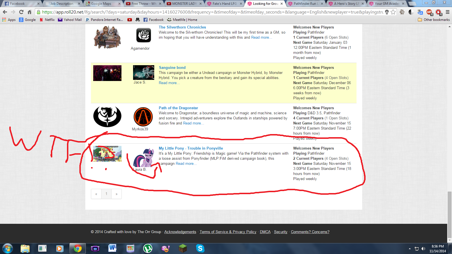452x254 pixels.
Task: Launch Microsoft Word from the taskbar
Action: pyautogui.click(x=112, y=248)
